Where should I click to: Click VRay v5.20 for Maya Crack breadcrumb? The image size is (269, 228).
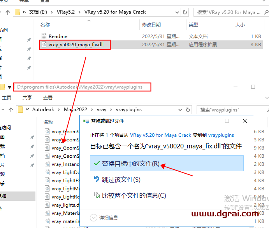(x=115, y=12)
